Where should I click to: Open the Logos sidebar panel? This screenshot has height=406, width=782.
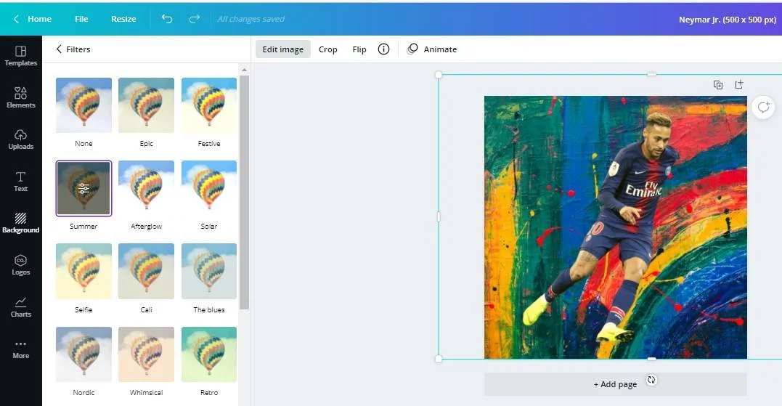pos(21,265)
